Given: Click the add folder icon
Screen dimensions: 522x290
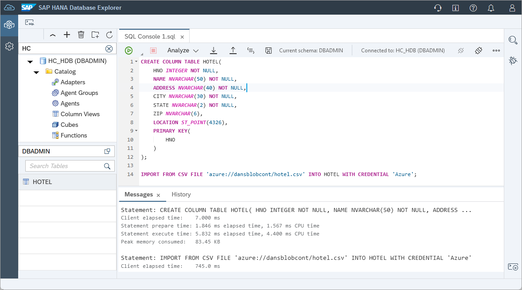Looking at the screenshot, I should (95, 35).
